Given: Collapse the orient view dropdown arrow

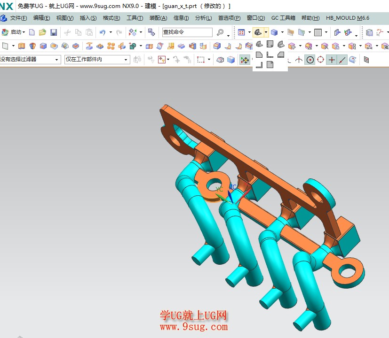Looking at the screenshot, I should tap(266, 32).
